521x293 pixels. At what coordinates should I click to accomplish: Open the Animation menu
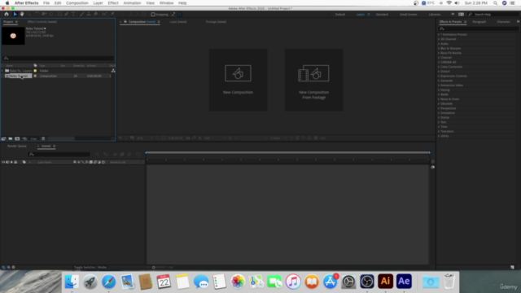[x=132, y=3]
